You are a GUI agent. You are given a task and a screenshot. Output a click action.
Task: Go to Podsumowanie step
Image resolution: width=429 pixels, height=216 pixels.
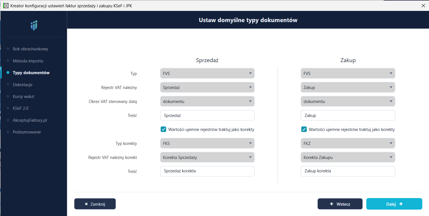point(27,132)
